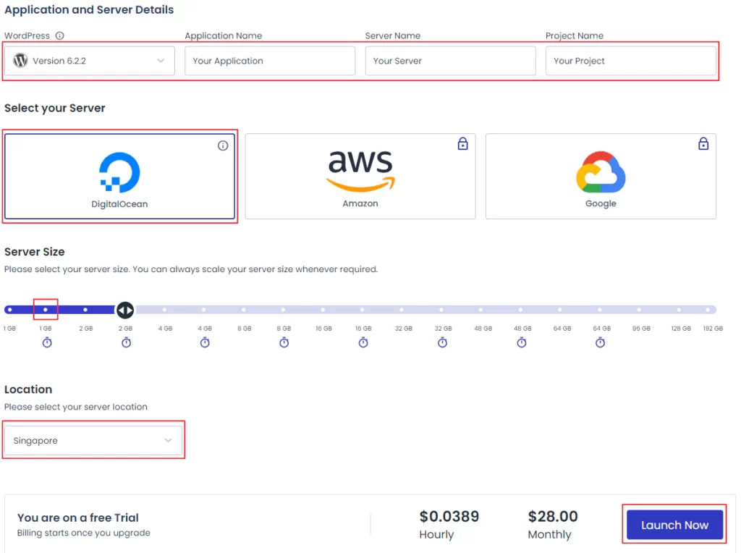Click the 192 GB label under slider
Screen dimensions: 741x553
click(713, 328)
